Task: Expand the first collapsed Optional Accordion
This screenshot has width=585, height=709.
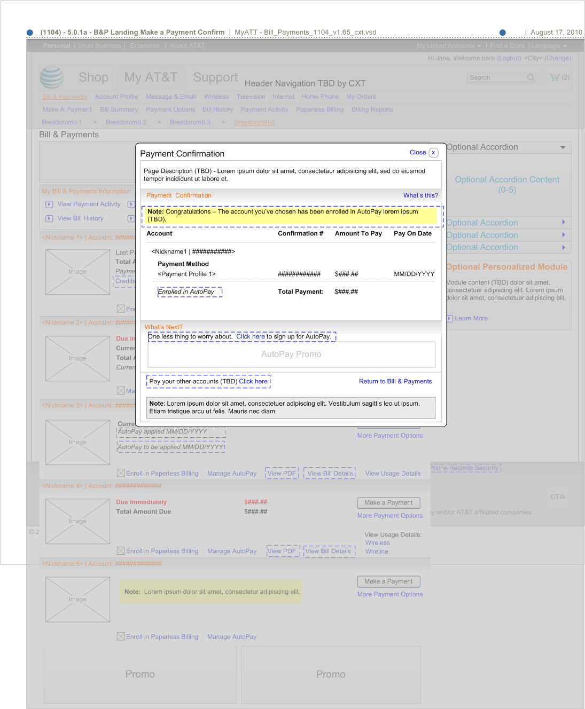Action: 563,222
